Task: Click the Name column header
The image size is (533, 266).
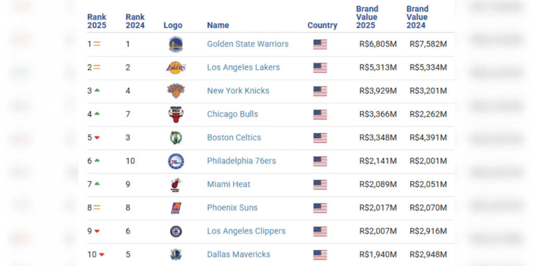Action: tap(218, 25)
